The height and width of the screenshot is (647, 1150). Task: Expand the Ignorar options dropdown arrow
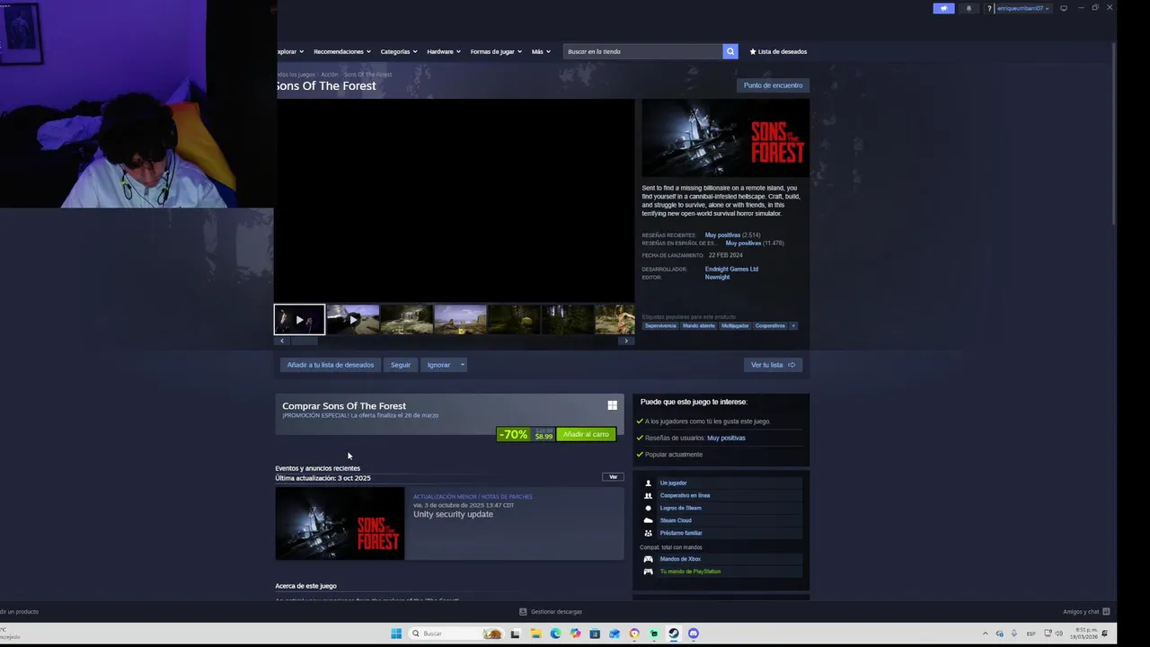tap(462, 365)
